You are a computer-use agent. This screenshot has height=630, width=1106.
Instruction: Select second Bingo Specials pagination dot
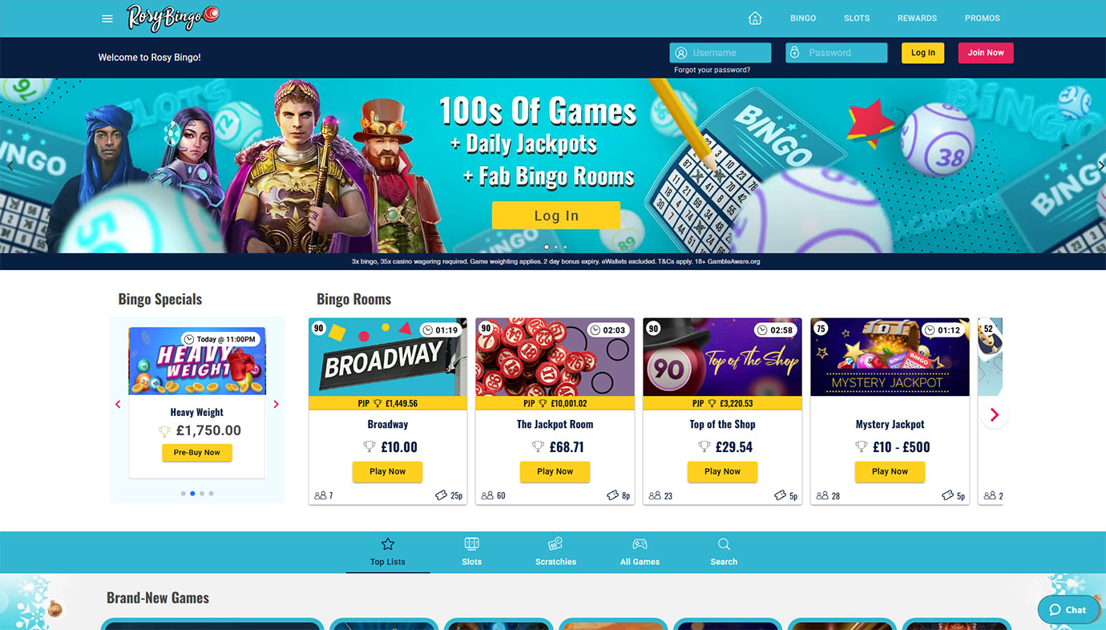coord(192,494)
